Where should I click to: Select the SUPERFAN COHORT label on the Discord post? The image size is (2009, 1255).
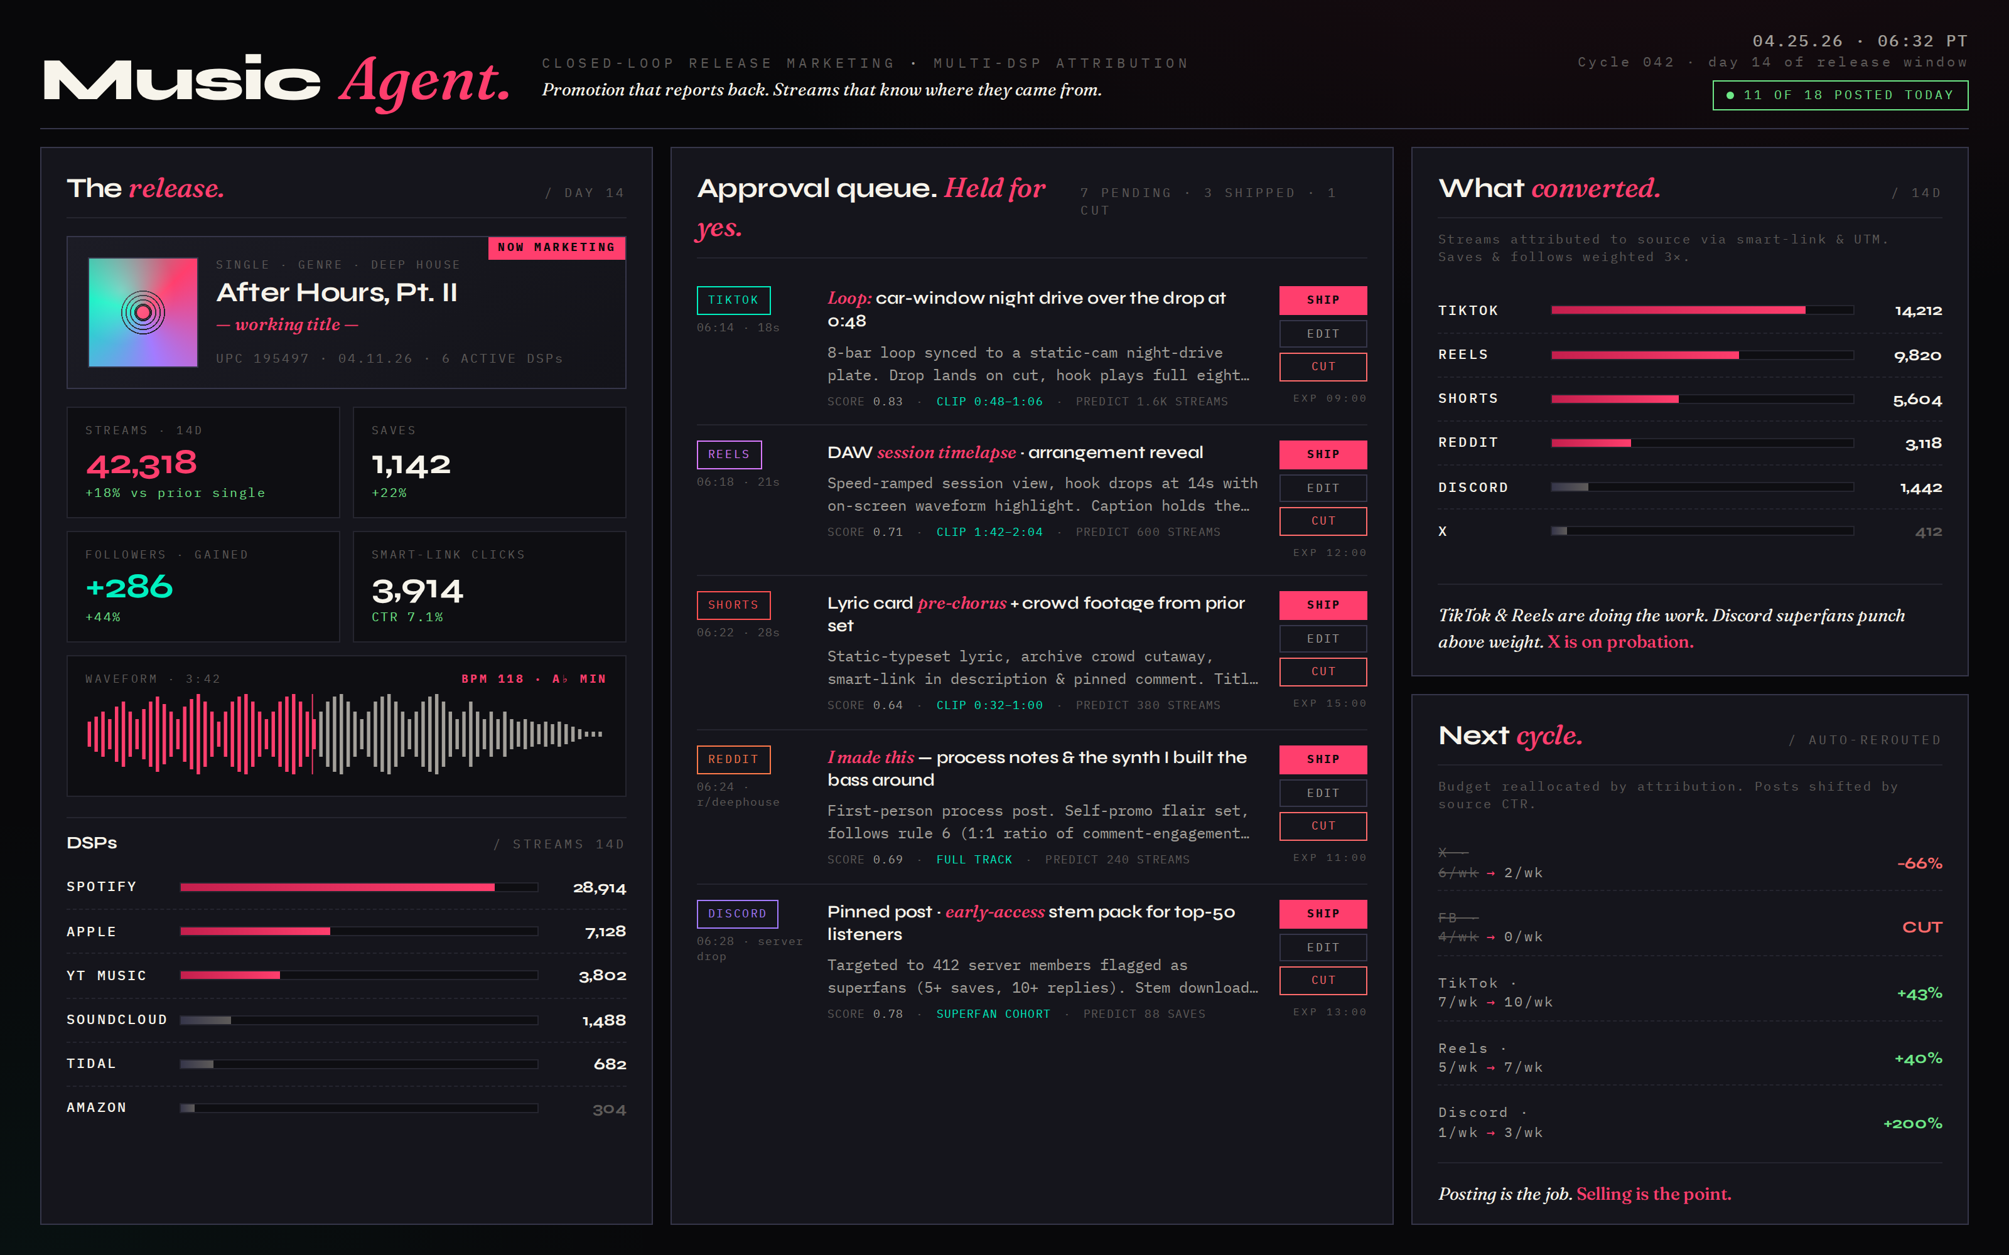point(993,1013)
